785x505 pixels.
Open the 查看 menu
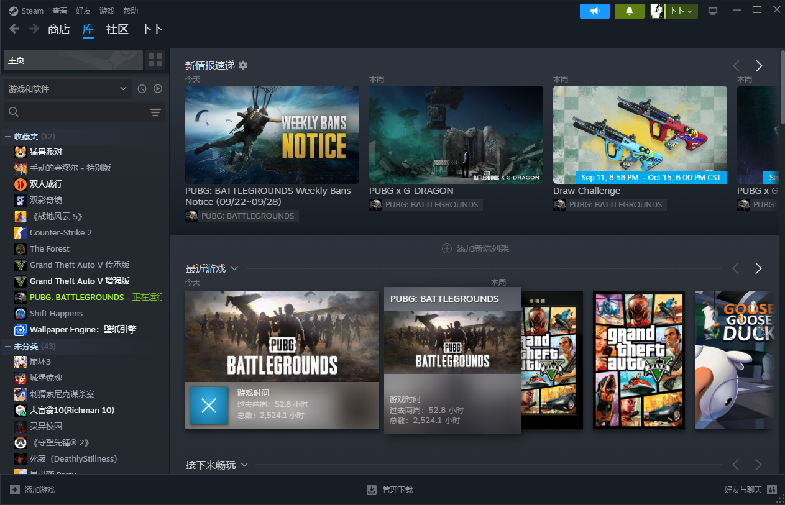tap(60, 11)
